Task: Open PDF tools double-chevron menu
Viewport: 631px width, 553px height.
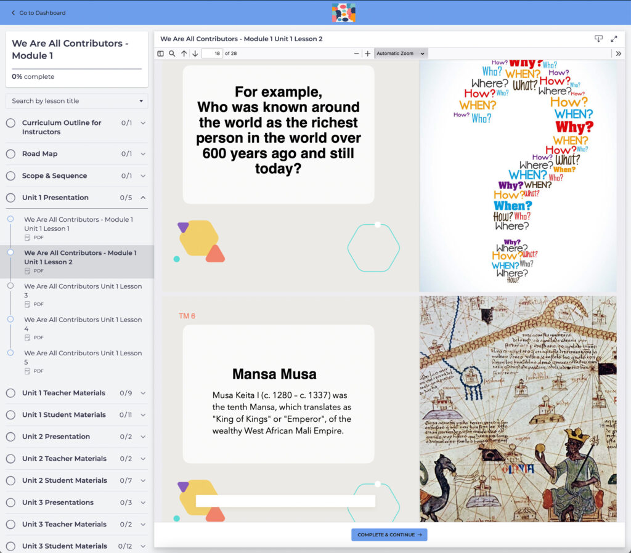Action: click(x=618, y=54)
